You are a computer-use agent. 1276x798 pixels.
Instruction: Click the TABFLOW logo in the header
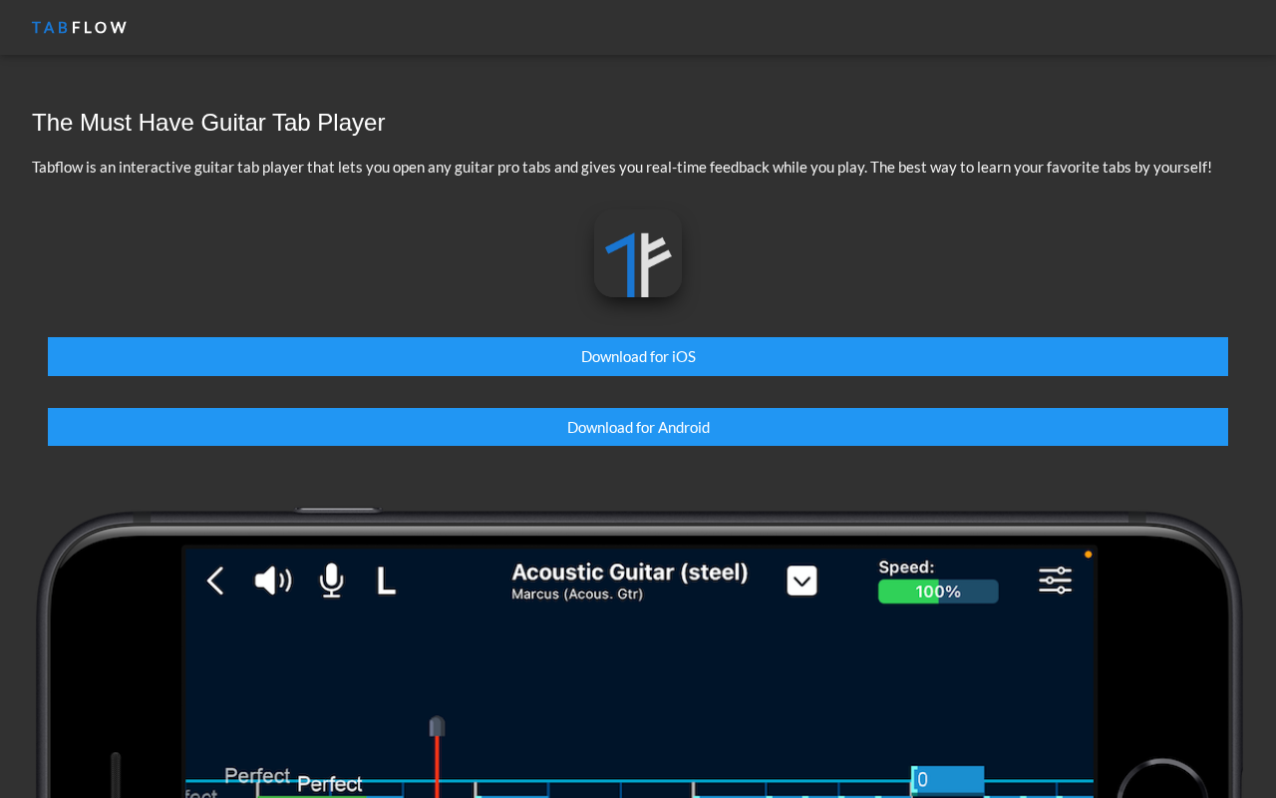click(79, 27)
